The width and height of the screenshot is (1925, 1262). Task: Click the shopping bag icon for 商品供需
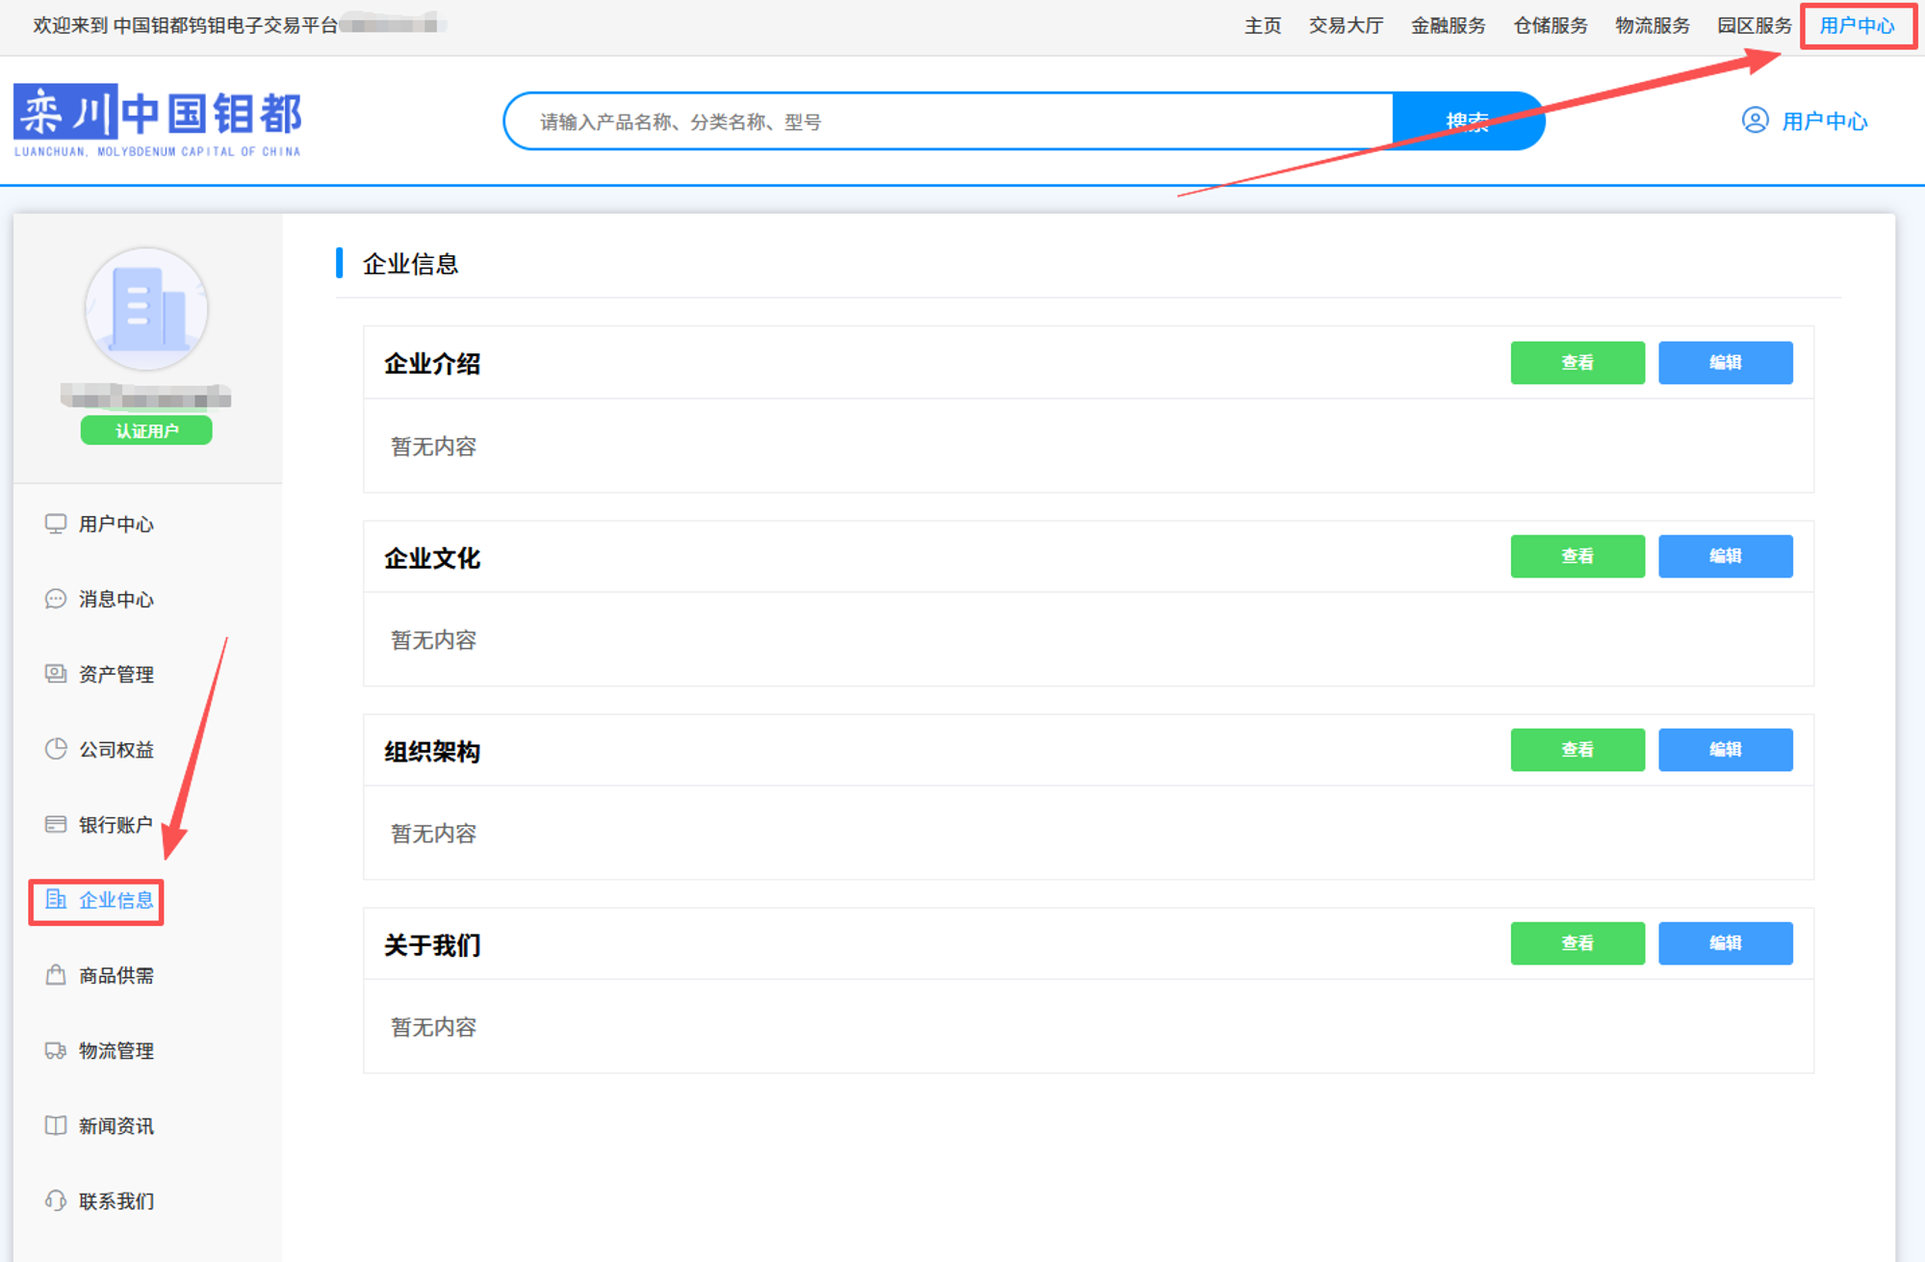[x=56, y=975]
